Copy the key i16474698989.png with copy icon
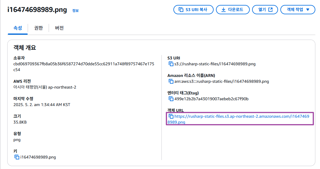Screen dimensions: 320x169 pyautogui.click(x=17, y=157)
